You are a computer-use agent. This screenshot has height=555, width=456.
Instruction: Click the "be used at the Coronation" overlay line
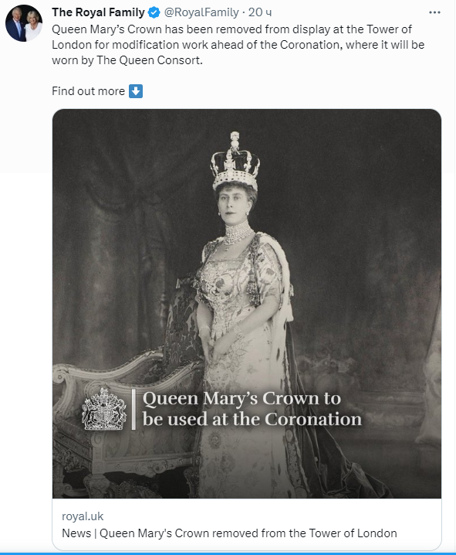[x=252, y=420]
